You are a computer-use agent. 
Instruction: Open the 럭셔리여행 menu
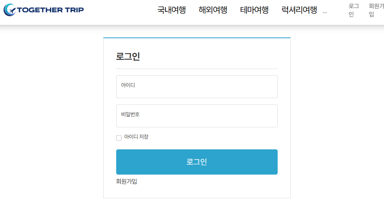[299, 10]
